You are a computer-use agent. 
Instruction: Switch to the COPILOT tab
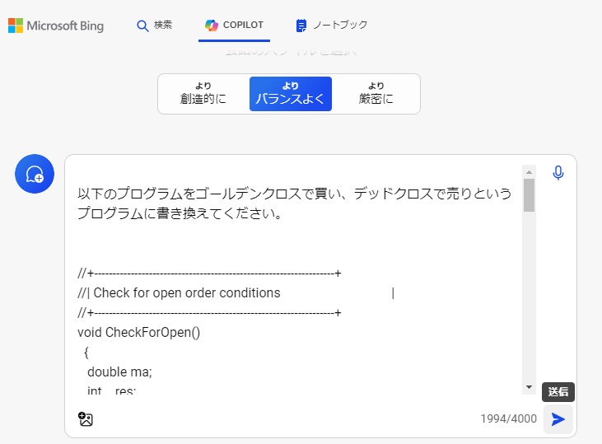[243, 26]
